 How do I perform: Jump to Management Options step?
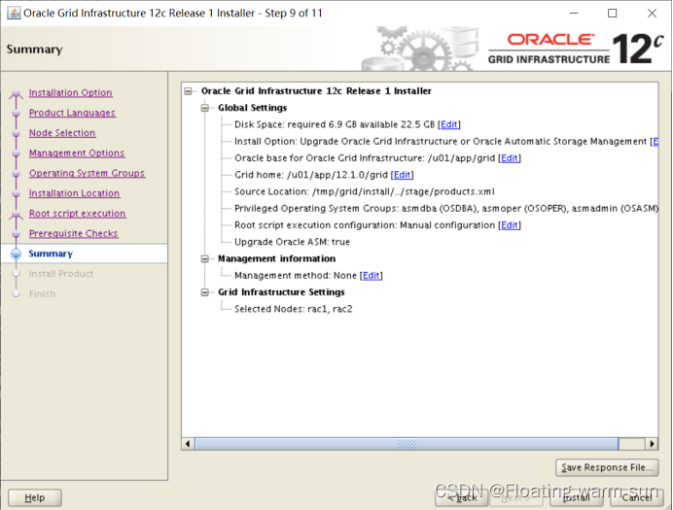point(77,153)
